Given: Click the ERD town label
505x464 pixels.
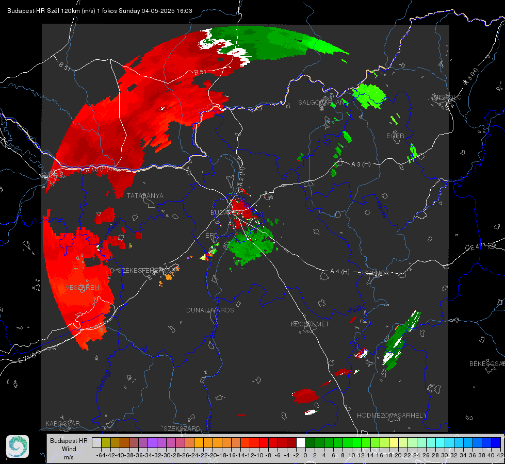Looking at the screenshot, I should [x=211, y=236].
